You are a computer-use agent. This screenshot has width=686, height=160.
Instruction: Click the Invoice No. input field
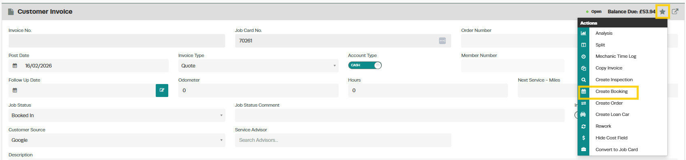point(116,41)
